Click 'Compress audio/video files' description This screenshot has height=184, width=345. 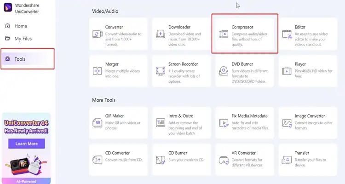[x=249, y=39]
